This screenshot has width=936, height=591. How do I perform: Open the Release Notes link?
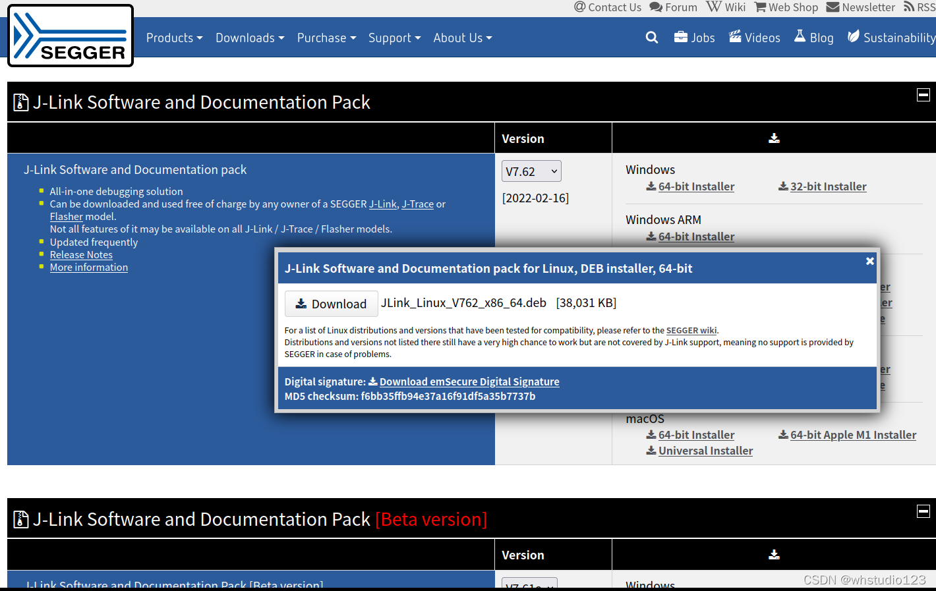point(81,255)
